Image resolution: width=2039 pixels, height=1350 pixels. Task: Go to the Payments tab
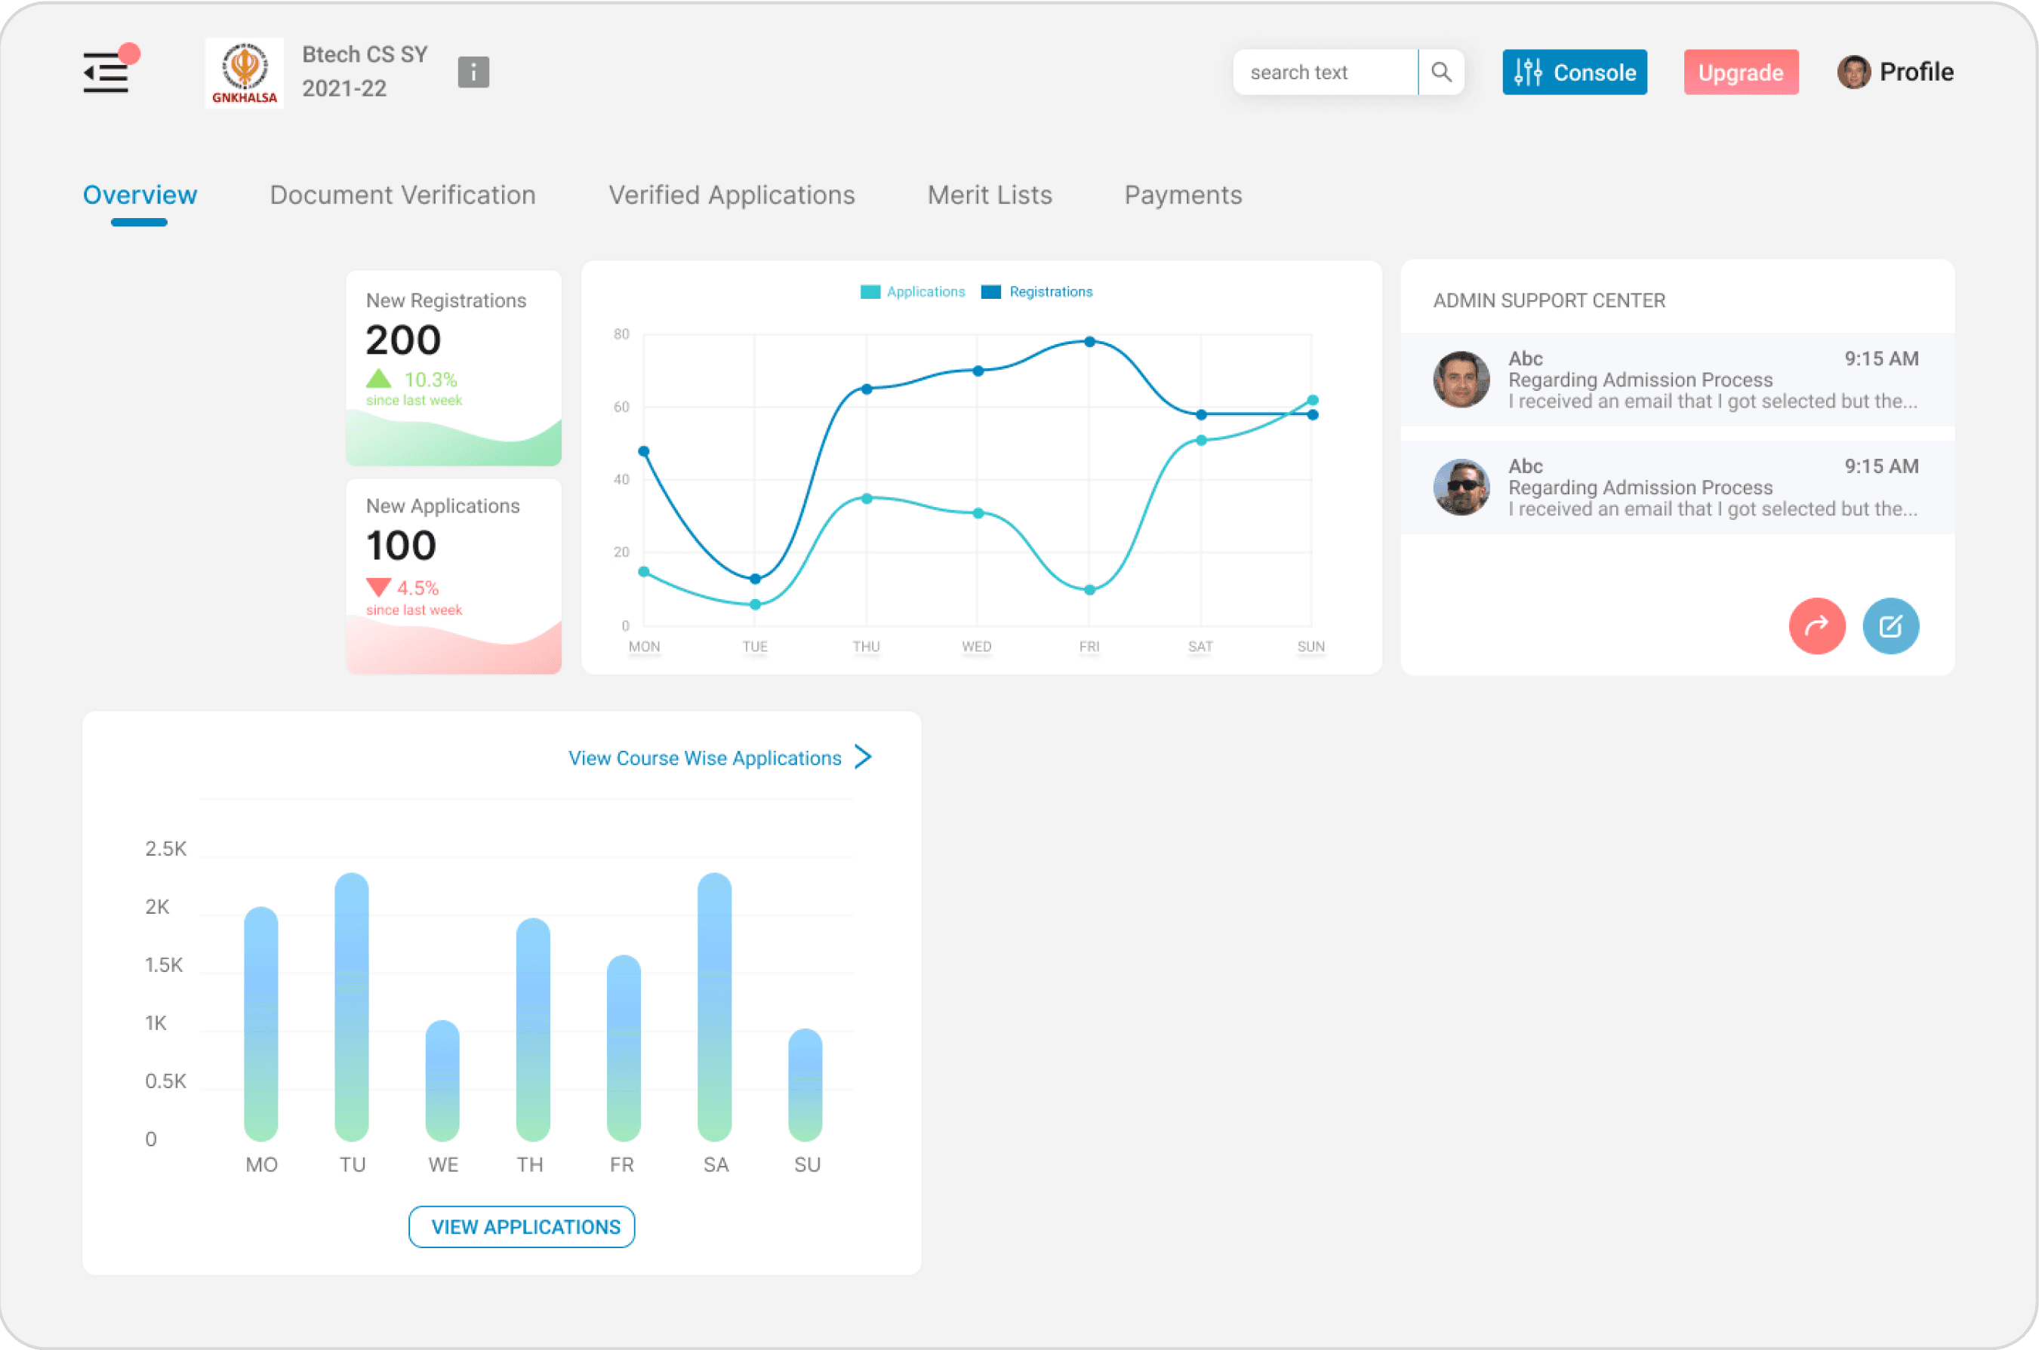tap(1182, 195)
